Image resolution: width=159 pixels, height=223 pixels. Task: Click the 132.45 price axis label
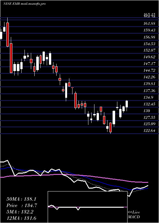(149, 104)
